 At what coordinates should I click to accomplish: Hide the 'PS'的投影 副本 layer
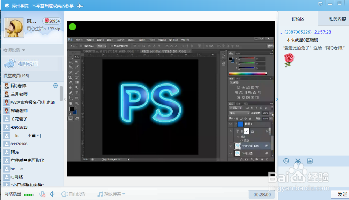point(231,146)
